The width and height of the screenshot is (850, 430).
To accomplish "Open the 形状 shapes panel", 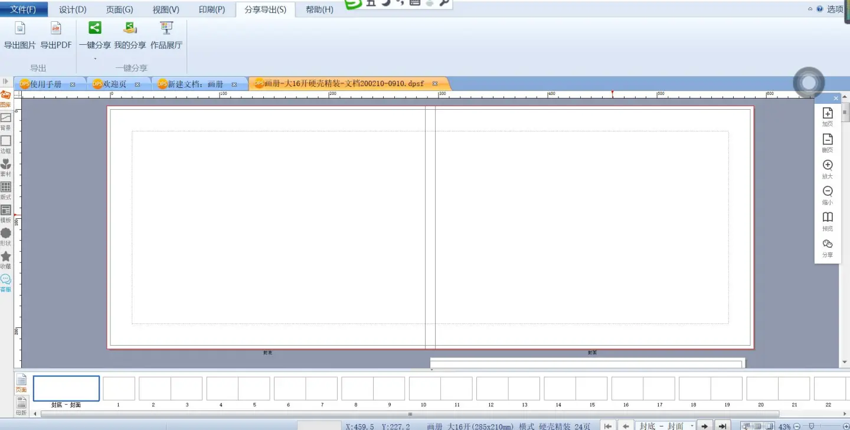I will pos(5,237).
